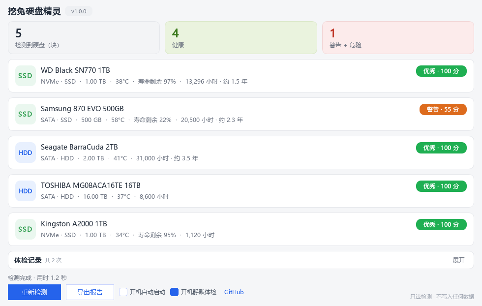Click the Kingston A2000 1TB drive name
This screenshot has width=482, height=306.
tap(74, 224)
